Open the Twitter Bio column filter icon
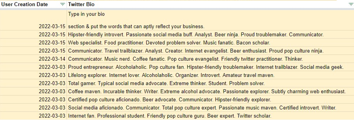The image size is (354, 122). (x=350, y=4)
